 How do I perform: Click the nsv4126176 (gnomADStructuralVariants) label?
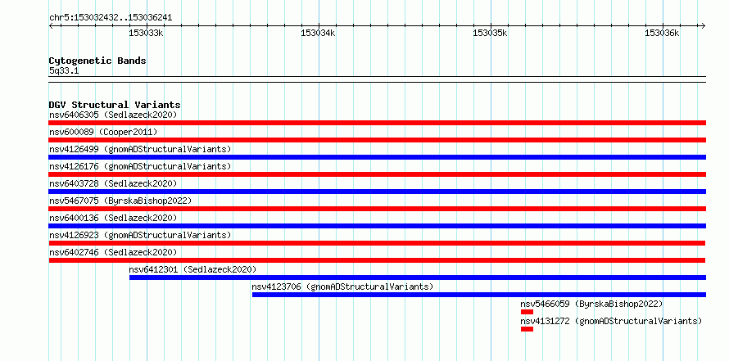pos(140,166)
